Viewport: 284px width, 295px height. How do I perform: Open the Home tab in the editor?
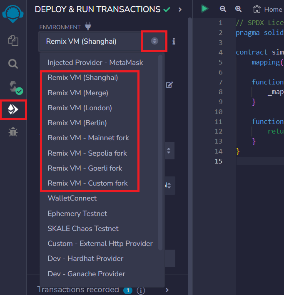click(267, 9)
